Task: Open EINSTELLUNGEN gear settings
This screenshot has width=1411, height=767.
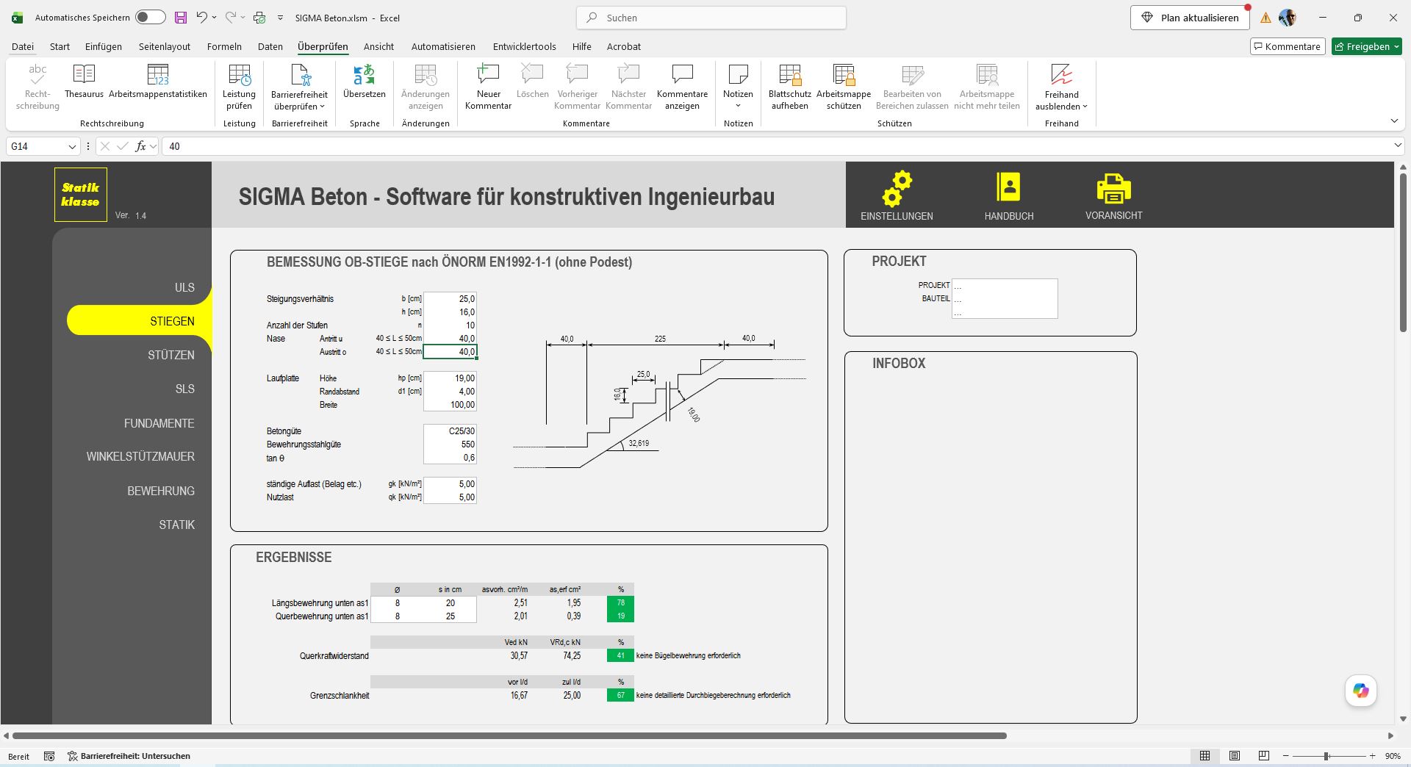Action: pyautogui.click(x=897, y=196)
